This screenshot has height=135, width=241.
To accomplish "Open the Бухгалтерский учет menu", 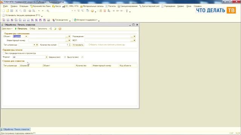I will [149, 6].
